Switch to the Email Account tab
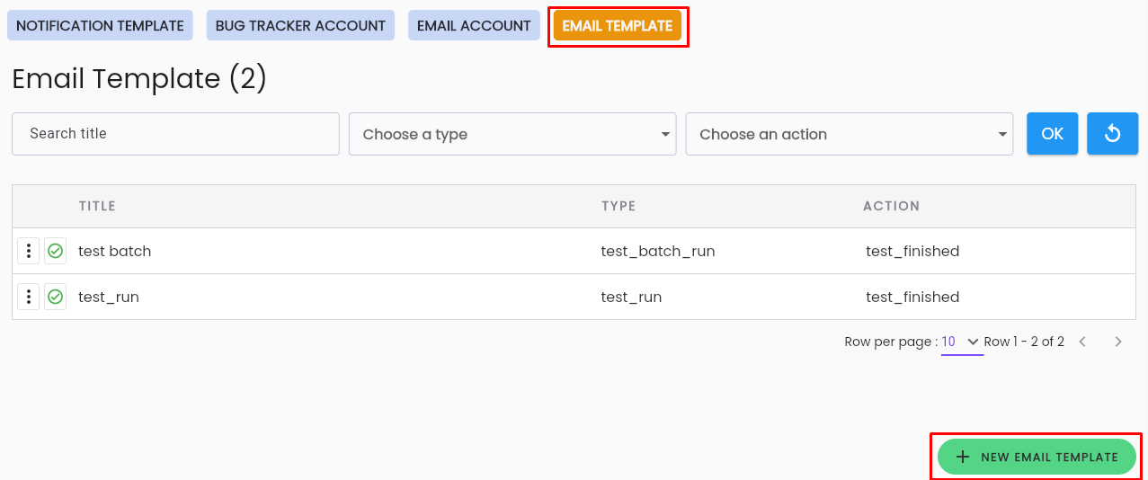Image resolution: width=1148 pixels, height=480 pixels. (474, 26)
